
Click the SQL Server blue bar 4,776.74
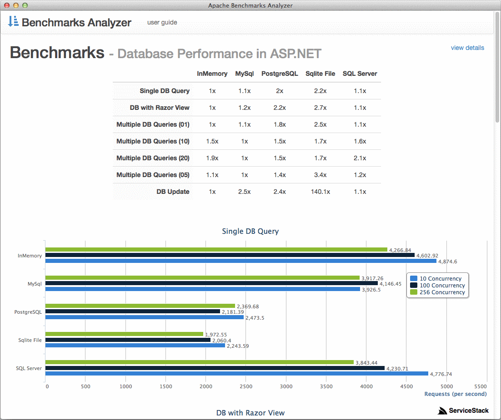[x=237, y=373]
